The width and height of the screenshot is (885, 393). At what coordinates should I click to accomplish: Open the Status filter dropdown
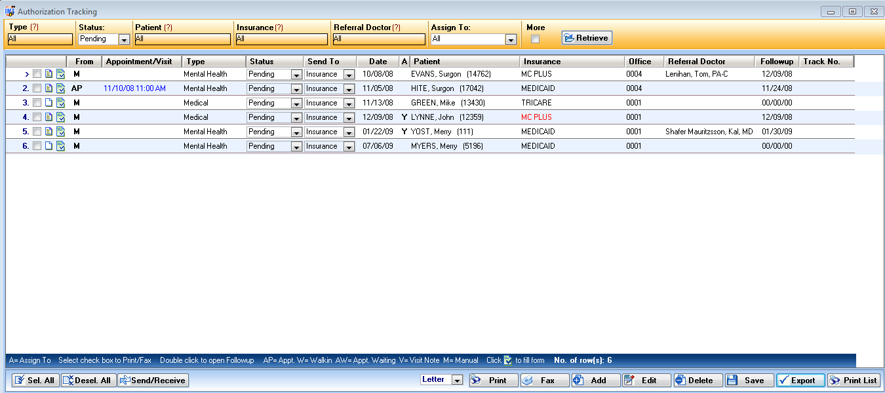(x=124, y=39)
